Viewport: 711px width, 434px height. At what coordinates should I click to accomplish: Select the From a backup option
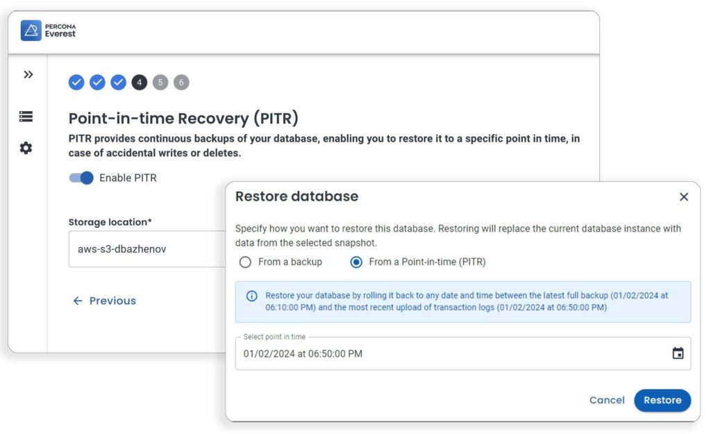tap(245, 262)
